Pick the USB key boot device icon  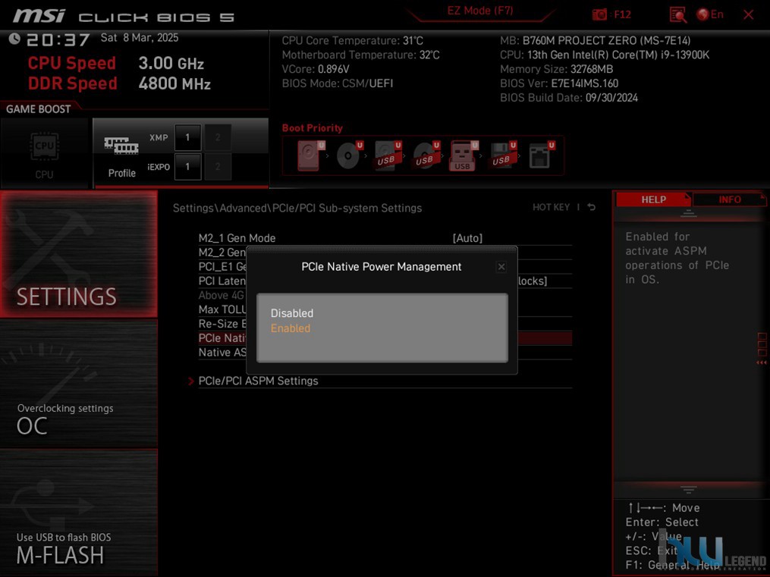[464, 155]
